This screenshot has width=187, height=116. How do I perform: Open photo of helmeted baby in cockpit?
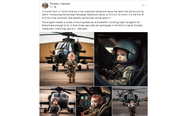click(121, 59)
